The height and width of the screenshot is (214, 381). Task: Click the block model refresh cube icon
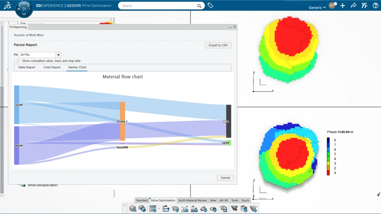coord(142,209)
